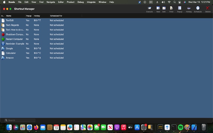Open the Navigate menu
Image resolution: width=213 pixels, height=133 pixels.
pos(51,2)
